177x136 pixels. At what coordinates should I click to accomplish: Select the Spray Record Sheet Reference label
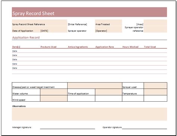[x=28, y=24]
